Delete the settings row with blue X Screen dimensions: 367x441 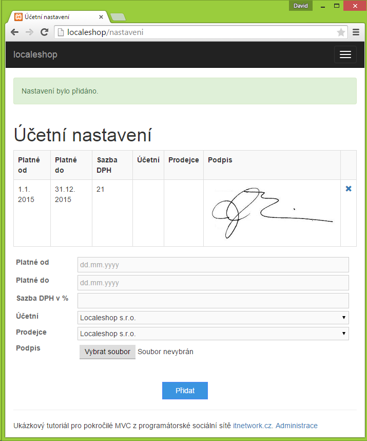point(349,189)
